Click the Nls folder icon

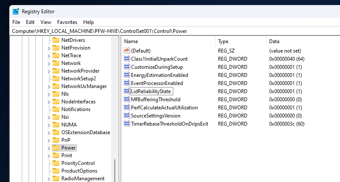(x=56, y=94)
